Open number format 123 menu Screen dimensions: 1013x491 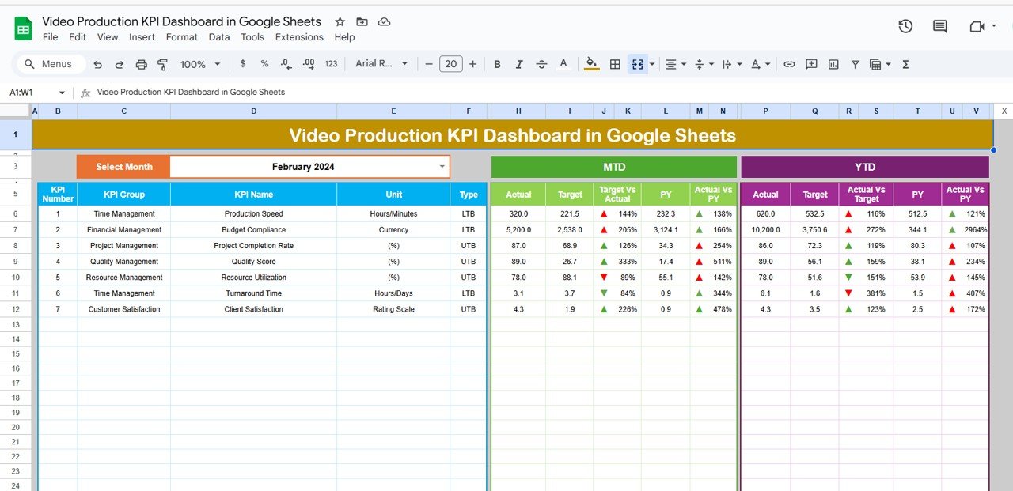click(x=331, y=64)
